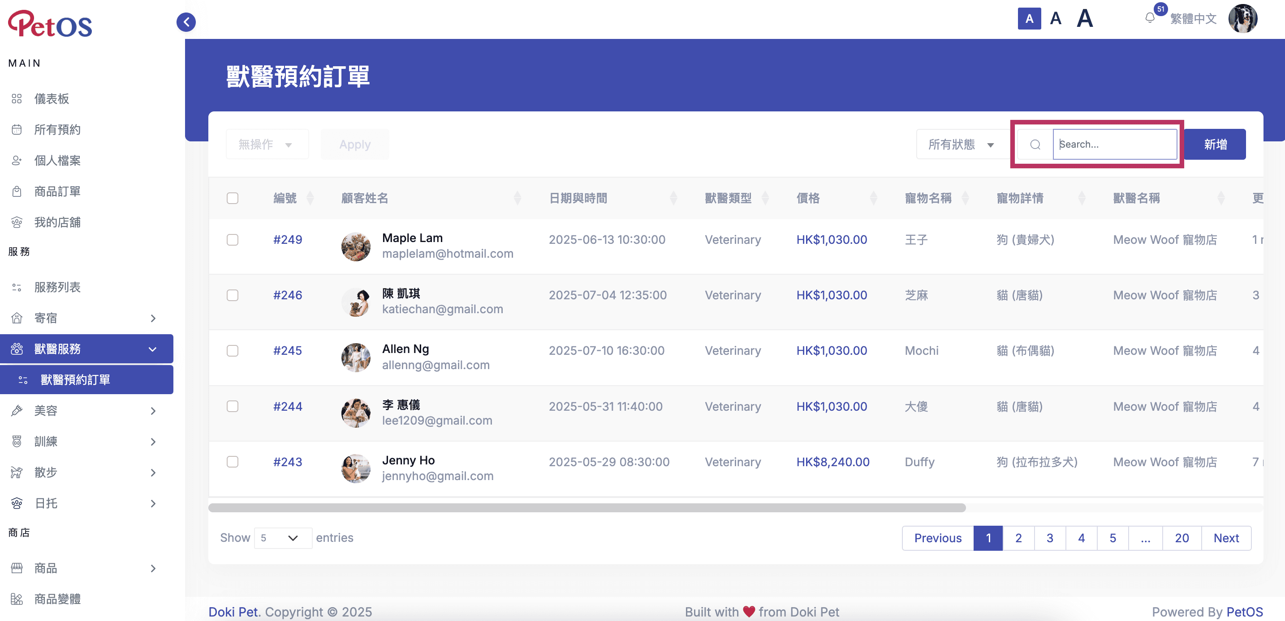Open the user avatar in the header
This screenshot has height=621, width=1285.
coord(1242,19)
